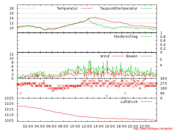Click the Luftdruck legend label
The height and width of the screenshot is (131, 174).
tap(129, 102)
